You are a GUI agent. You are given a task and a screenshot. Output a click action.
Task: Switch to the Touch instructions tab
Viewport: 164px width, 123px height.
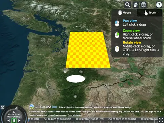pos(150,13)
